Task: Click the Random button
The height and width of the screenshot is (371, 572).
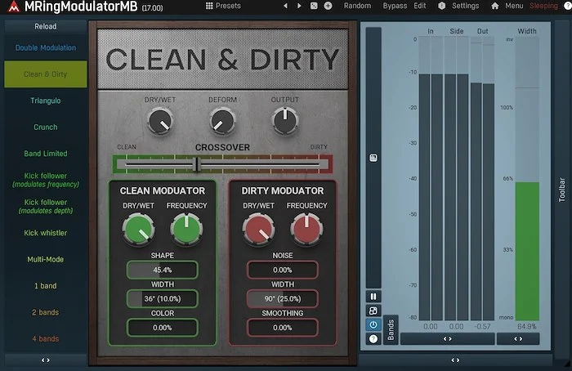Action: click(357, 6)
